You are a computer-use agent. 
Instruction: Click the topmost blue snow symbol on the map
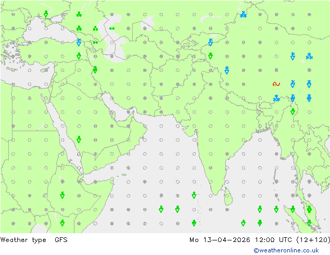pos(243,15)
